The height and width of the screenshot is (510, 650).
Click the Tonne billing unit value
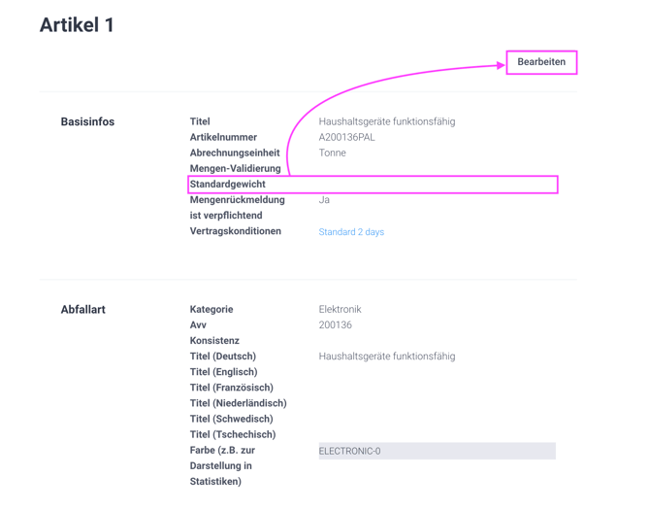pos(332,153)
